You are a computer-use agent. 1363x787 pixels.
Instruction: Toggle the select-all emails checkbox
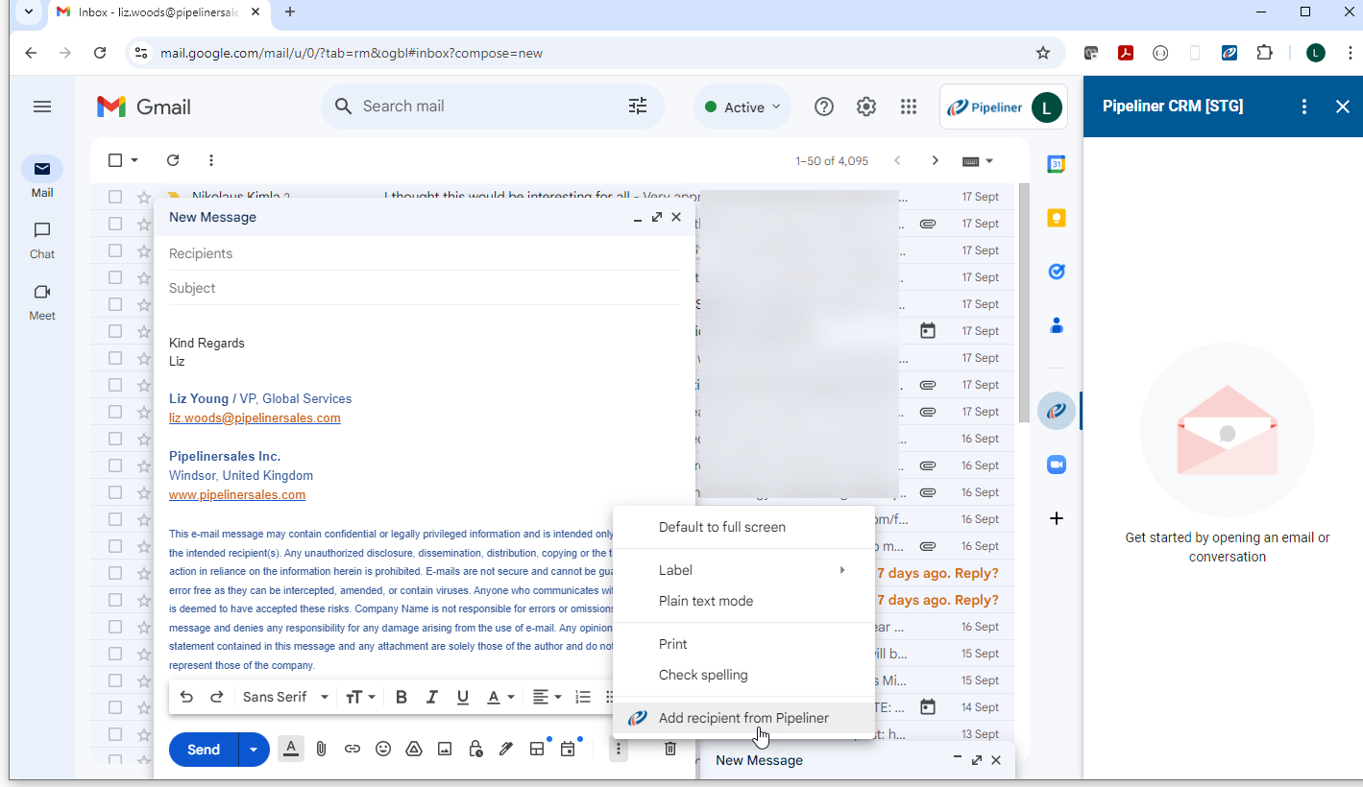coord(115,160)
